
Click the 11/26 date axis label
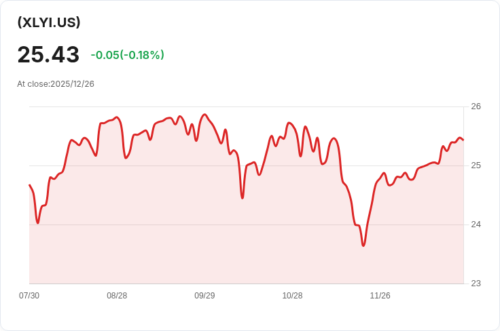click(380, 296)
